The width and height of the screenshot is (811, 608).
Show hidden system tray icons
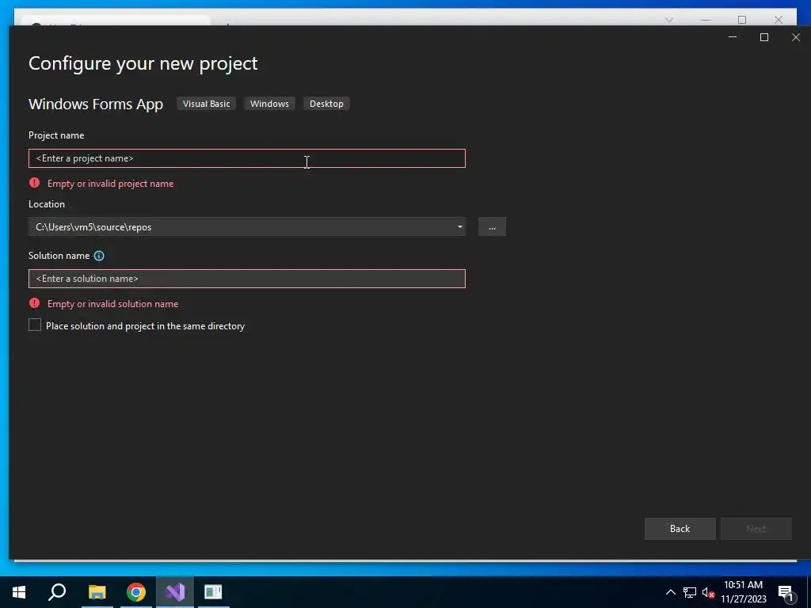pyautogui.click(x=670, y=592)
